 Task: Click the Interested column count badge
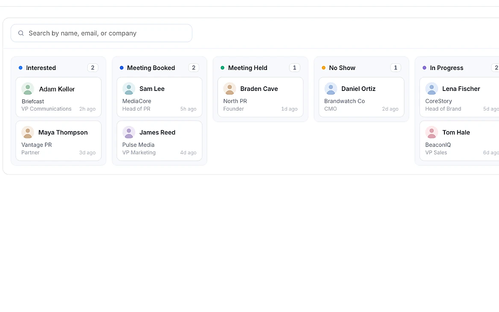(x=93, y=67)
